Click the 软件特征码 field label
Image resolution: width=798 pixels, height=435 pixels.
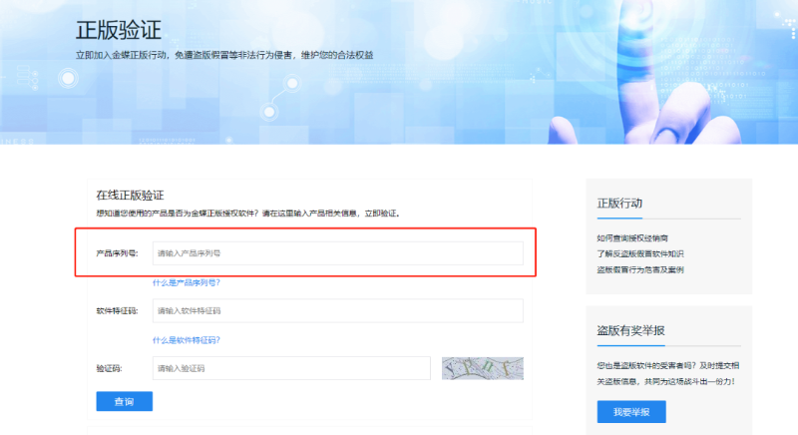(118, 311)
